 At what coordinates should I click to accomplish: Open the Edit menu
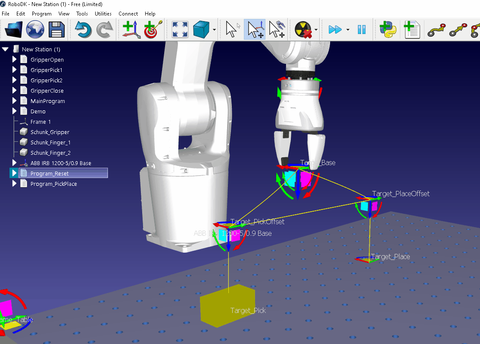tap(21, 14)
